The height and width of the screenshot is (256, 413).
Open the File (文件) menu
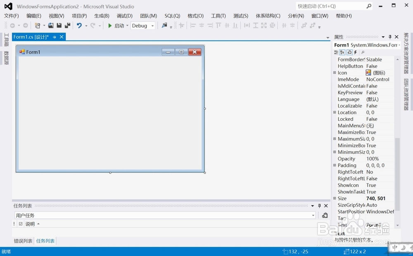[11, 16]
